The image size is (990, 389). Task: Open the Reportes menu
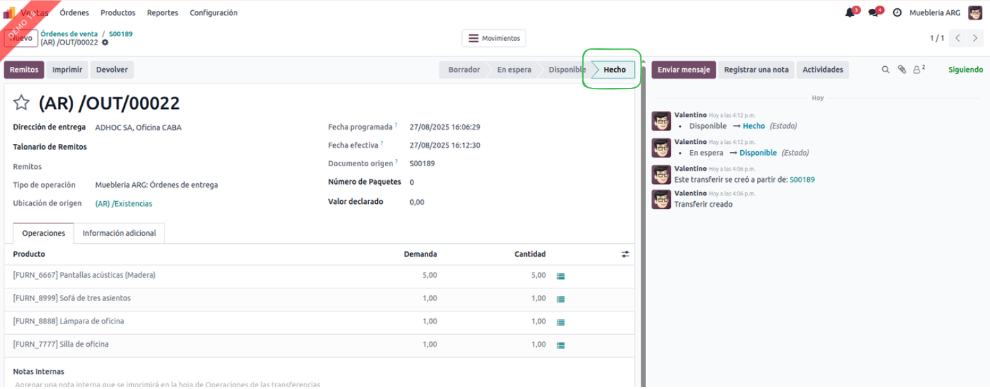(x=162, y=13)
